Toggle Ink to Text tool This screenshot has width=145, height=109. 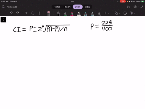132,13
